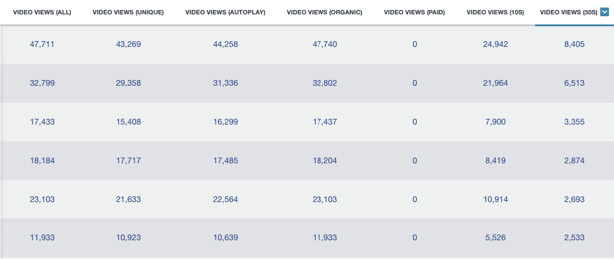Screen dimensions: 614x259
Task: Open the 43,269 unique views value
Action: [128, 44]
